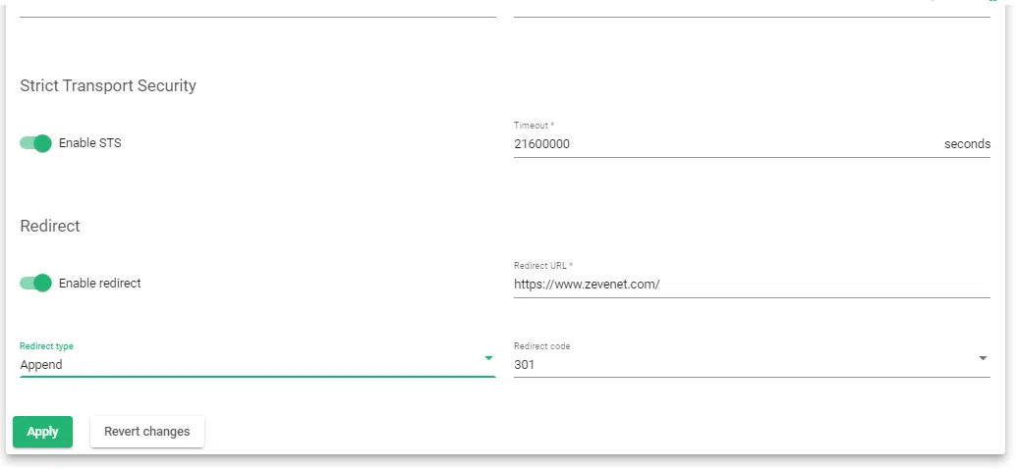Open the Redirect type dropdown arrow
1016x469 pixels.
point(488,359)
